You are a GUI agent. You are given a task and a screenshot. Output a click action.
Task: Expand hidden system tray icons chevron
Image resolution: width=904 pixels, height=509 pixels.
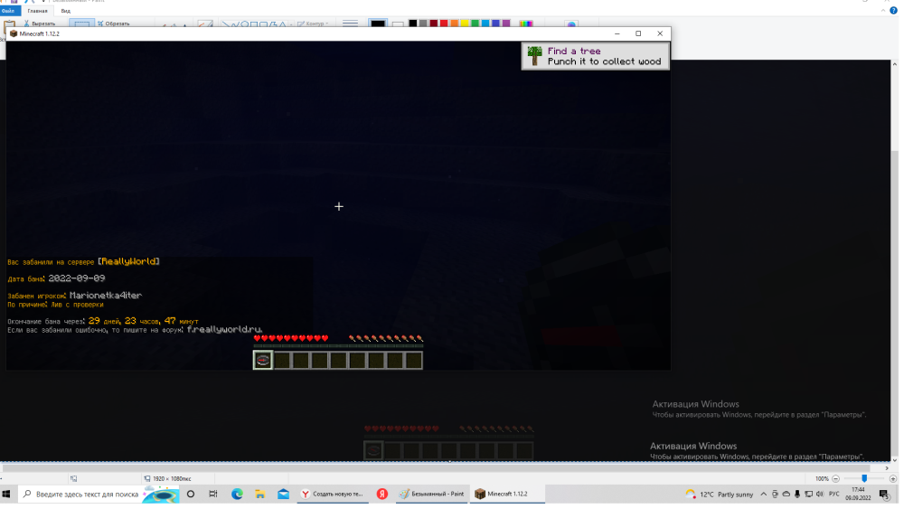[x=764, y=494]
